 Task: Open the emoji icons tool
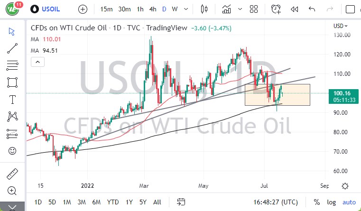13,151
